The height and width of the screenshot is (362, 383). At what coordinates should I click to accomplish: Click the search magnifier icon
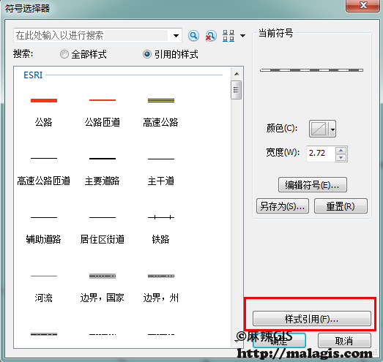coord(193,36)
